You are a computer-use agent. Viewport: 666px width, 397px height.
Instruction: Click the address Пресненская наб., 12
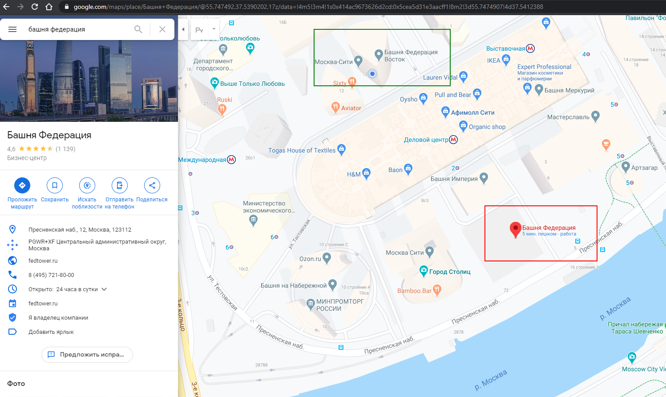[80, 230]
